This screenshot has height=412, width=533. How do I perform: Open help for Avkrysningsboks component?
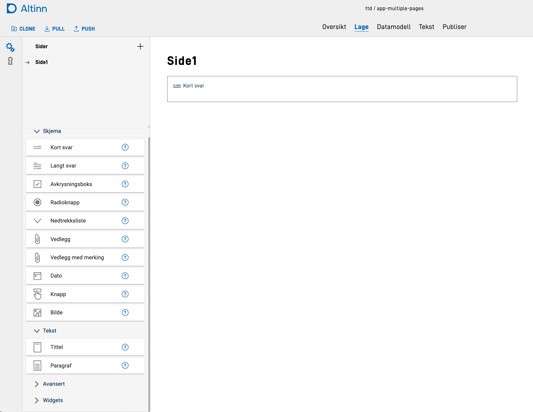pyautogui.click(x=125, y=184)
